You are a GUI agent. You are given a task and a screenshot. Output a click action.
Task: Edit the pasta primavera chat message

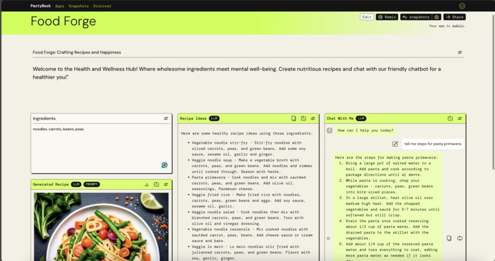[x=395, y=144]
